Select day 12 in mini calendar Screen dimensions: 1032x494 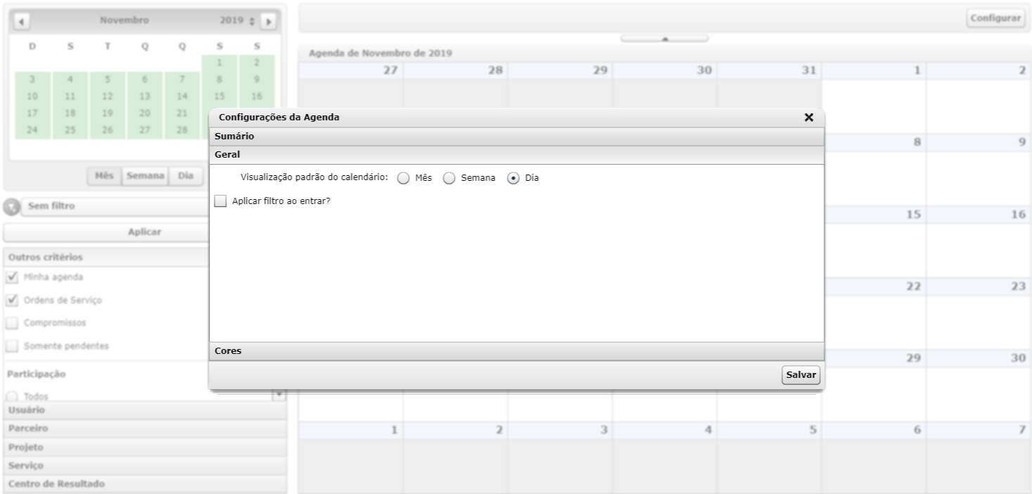click(x=108, y=96)
